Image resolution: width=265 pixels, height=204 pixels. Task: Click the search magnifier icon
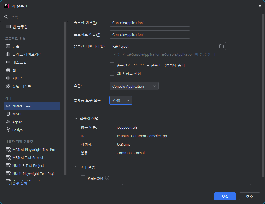6,17
